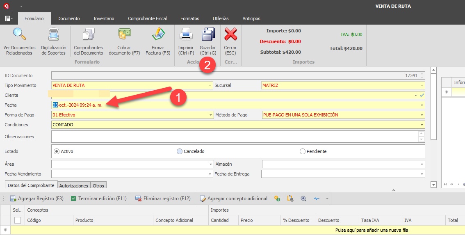The height and width of the screenshot is (235, 465).
Task: Open the quick access toolbar dropdown arrow
Action: click(21, 6)
